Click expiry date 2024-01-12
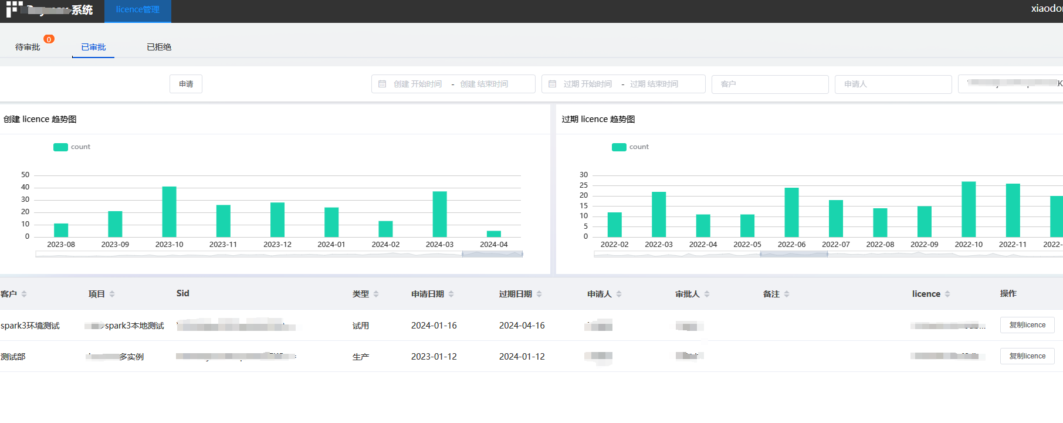This screenshot has height=423, width=1063. 522,357
